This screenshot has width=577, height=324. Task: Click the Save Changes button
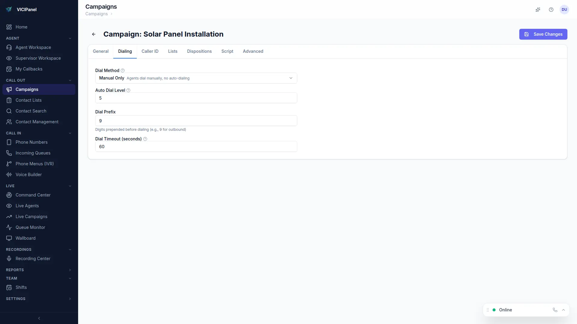point(543,34)
